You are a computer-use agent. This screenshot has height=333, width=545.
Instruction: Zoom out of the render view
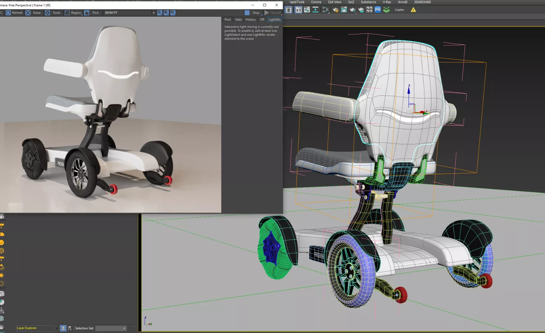click(166, 13)
